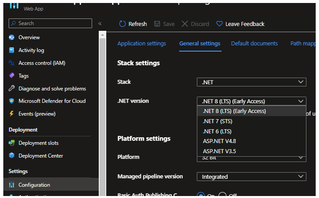Expand the Platform dropdown
Screen dimensions: 319x198
(x=251, y=158)
